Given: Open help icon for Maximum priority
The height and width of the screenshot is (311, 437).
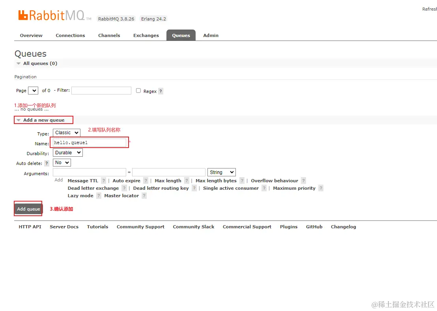Looking at the screenshot, I should coord(321,188).
